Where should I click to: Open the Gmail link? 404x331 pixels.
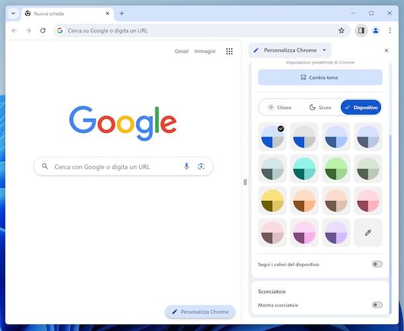coord(181,51)
